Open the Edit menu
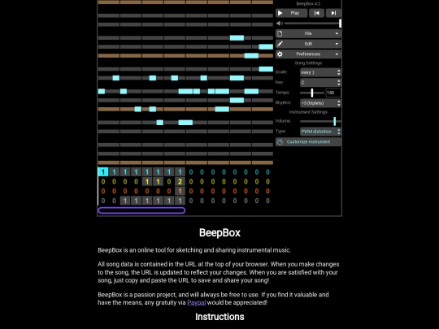 308,44
